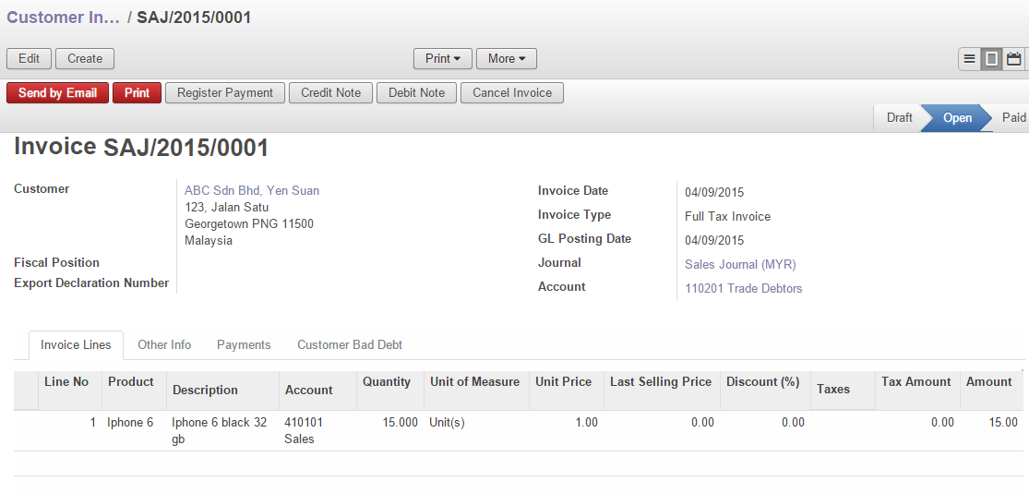Screen dimensions: 1029x493
Task: Click the Create button
Action: (x=85, y=59)
